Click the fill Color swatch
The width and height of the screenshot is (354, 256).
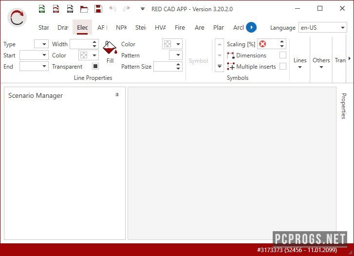click(x=168, y=44)
